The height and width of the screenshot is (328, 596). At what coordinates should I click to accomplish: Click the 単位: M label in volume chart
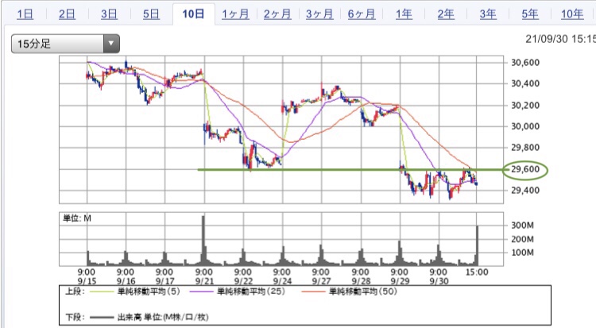coord(77,218)
